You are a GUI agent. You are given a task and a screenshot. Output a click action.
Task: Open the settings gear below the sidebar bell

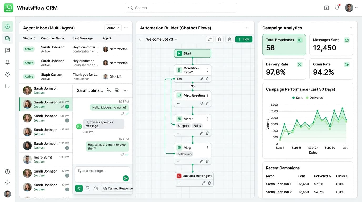(x=7, y=74)
